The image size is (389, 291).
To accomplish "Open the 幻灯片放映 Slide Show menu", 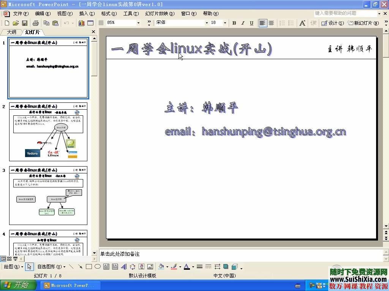I will point(160,14).
